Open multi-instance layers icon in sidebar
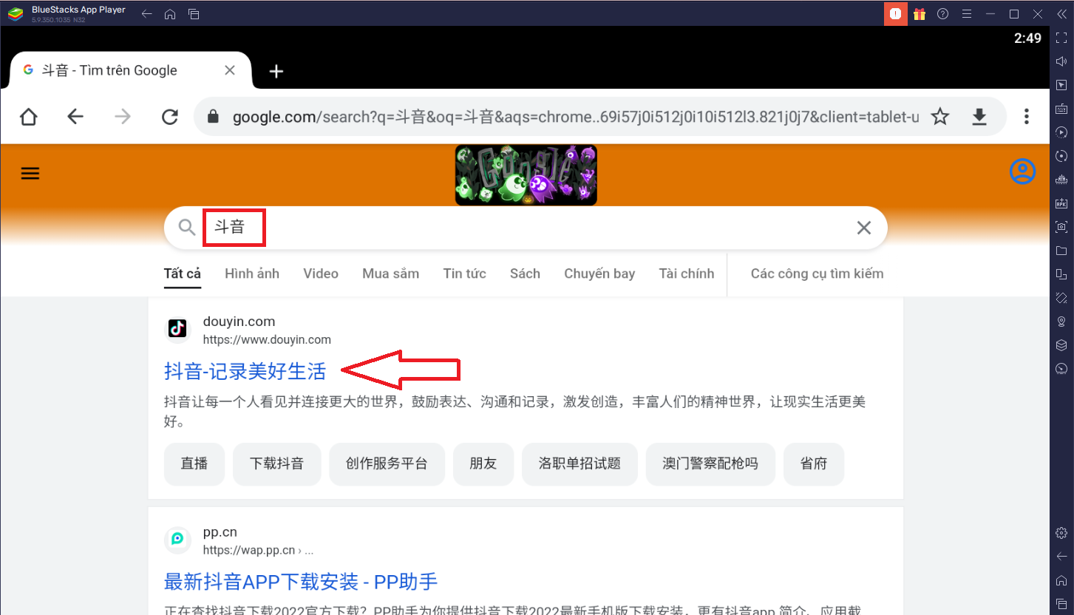The width and height of the screenshot is (1074, 615). [1061, 345]
